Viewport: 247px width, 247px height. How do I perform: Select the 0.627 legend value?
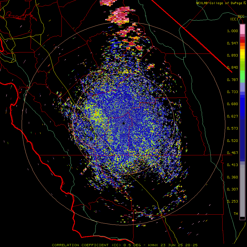[232, 116]
